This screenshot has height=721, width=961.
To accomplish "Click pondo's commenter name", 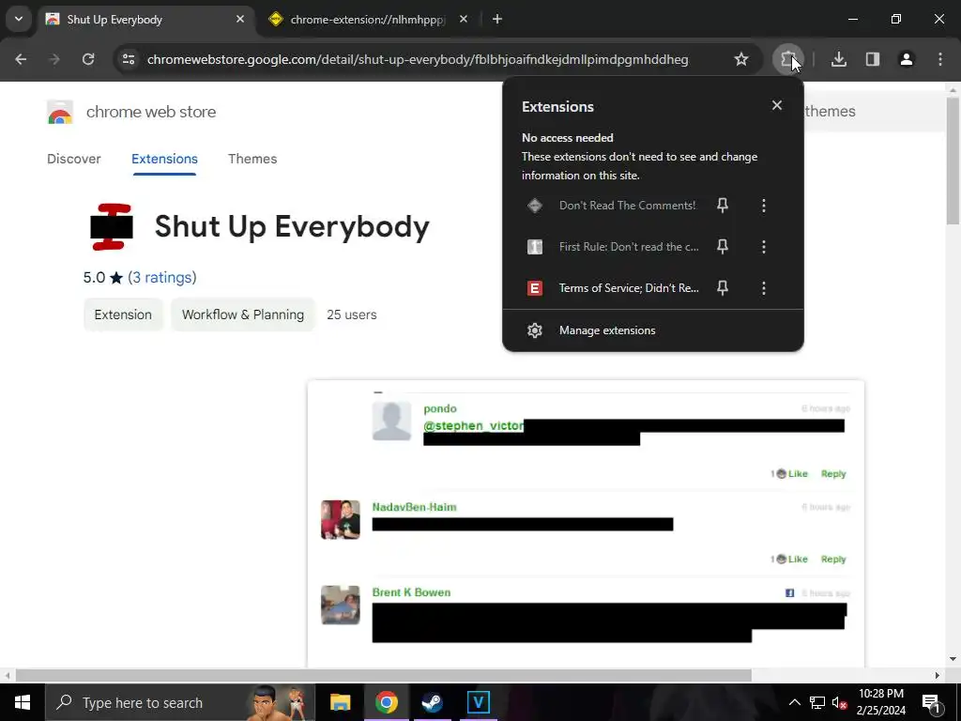I will click(440, 408).
